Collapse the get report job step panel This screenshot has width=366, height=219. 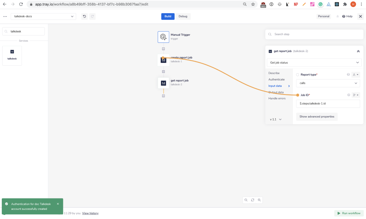tap(358, 51)
